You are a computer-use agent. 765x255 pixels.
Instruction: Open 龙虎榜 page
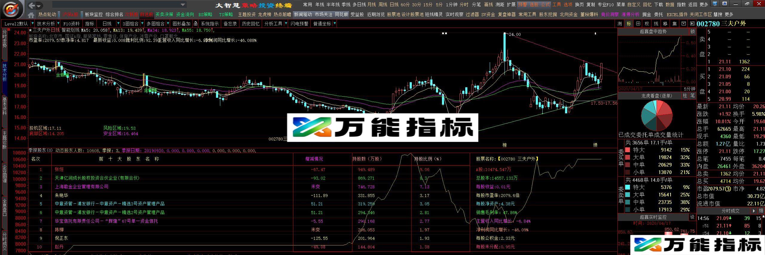(264, 14)
